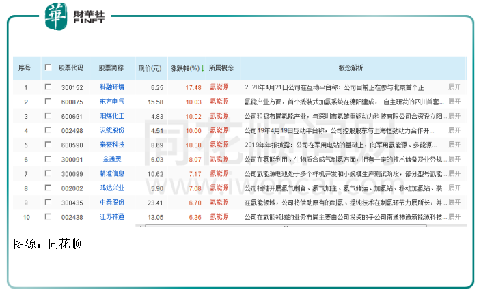481x294 pixels.
Task: Open the 金通灵 stock link
Action: coord(112,159)
